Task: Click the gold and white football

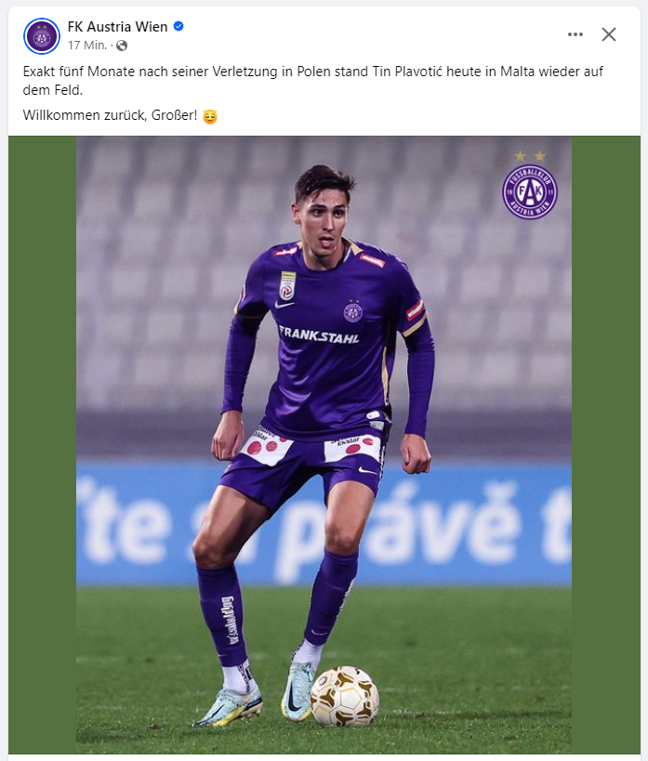Action: coord(345,697)
